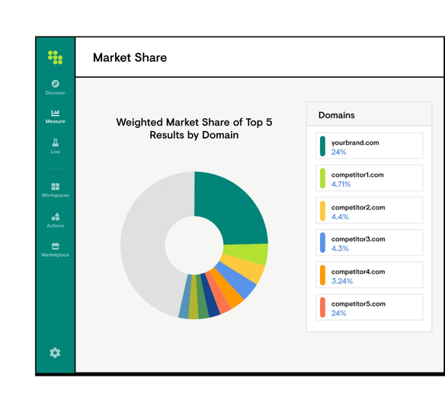Open the Live flask icon
This screenshot has width=445, height=416.
(56, 142)
